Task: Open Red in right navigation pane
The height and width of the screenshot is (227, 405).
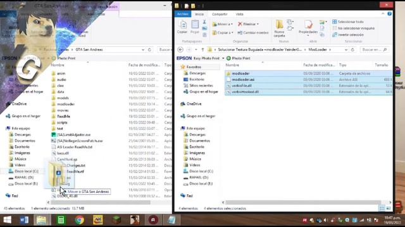Action: coord(190,196)
